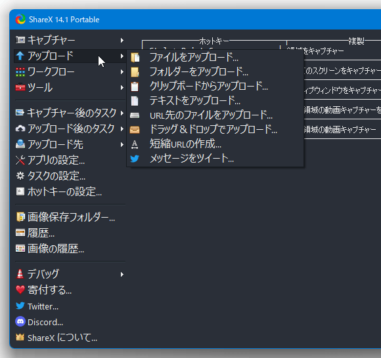
Task: Select ファイルをアップロード... in the submenu
Action: click(215, 58)
